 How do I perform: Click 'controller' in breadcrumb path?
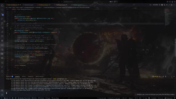click(x=38, y=8)
